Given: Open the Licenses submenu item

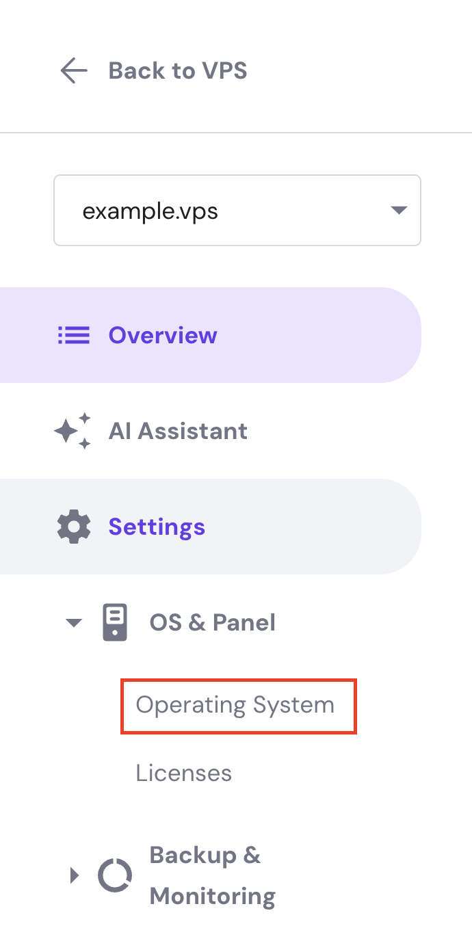Looking at the screenshot, I should pos(183,773).
